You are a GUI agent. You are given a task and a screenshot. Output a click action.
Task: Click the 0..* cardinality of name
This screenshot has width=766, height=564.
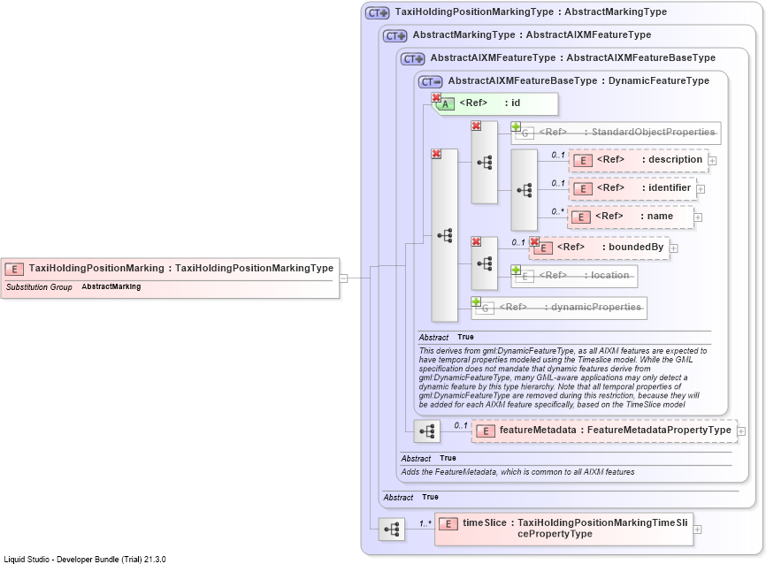coord(557,211)
